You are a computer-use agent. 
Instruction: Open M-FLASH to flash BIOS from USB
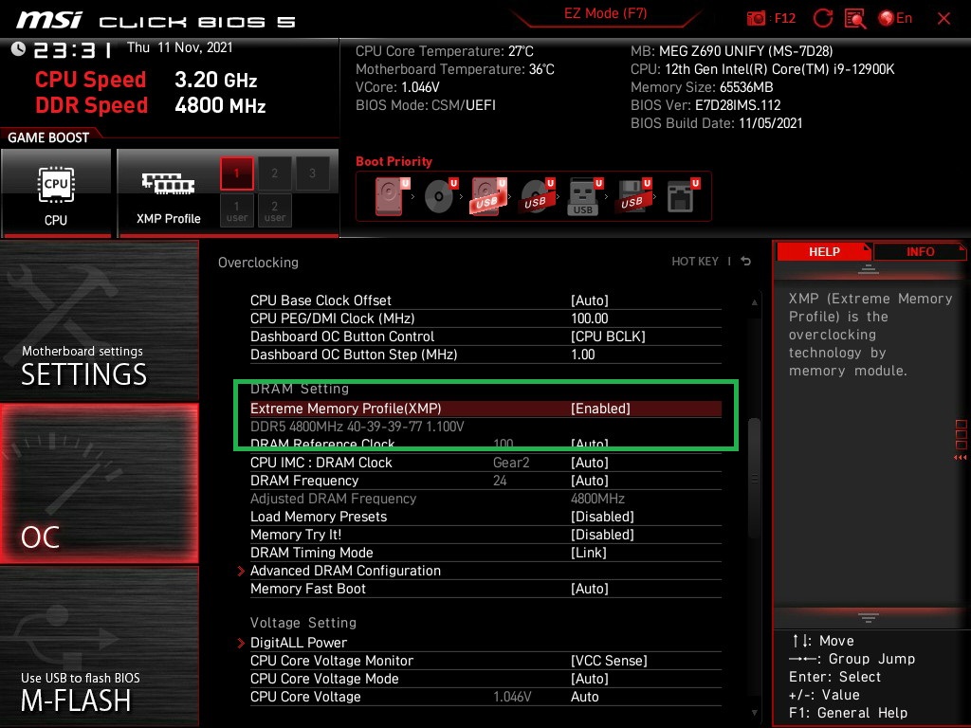(99, 646)
